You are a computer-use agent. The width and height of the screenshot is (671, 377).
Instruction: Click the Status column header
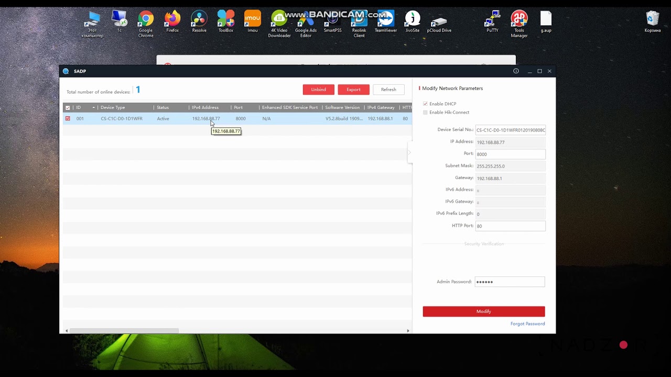[x=171, y=107]
